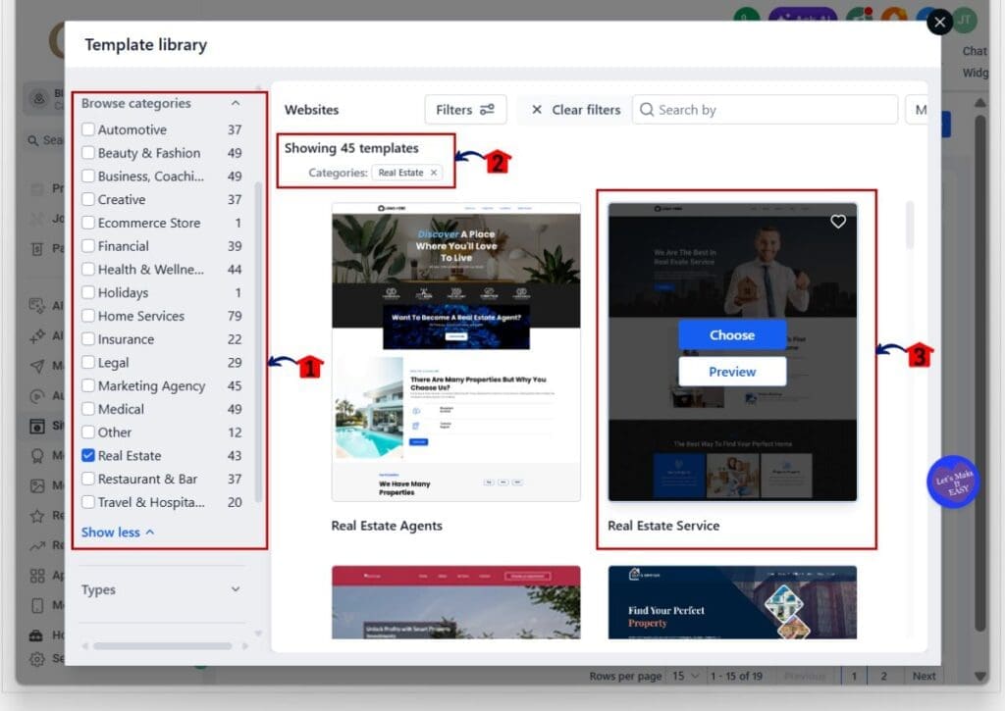The height and width of the screenshot is (711, 1005).
Task: Click the template grid vertical scrollbar
Action: point(910,226)
